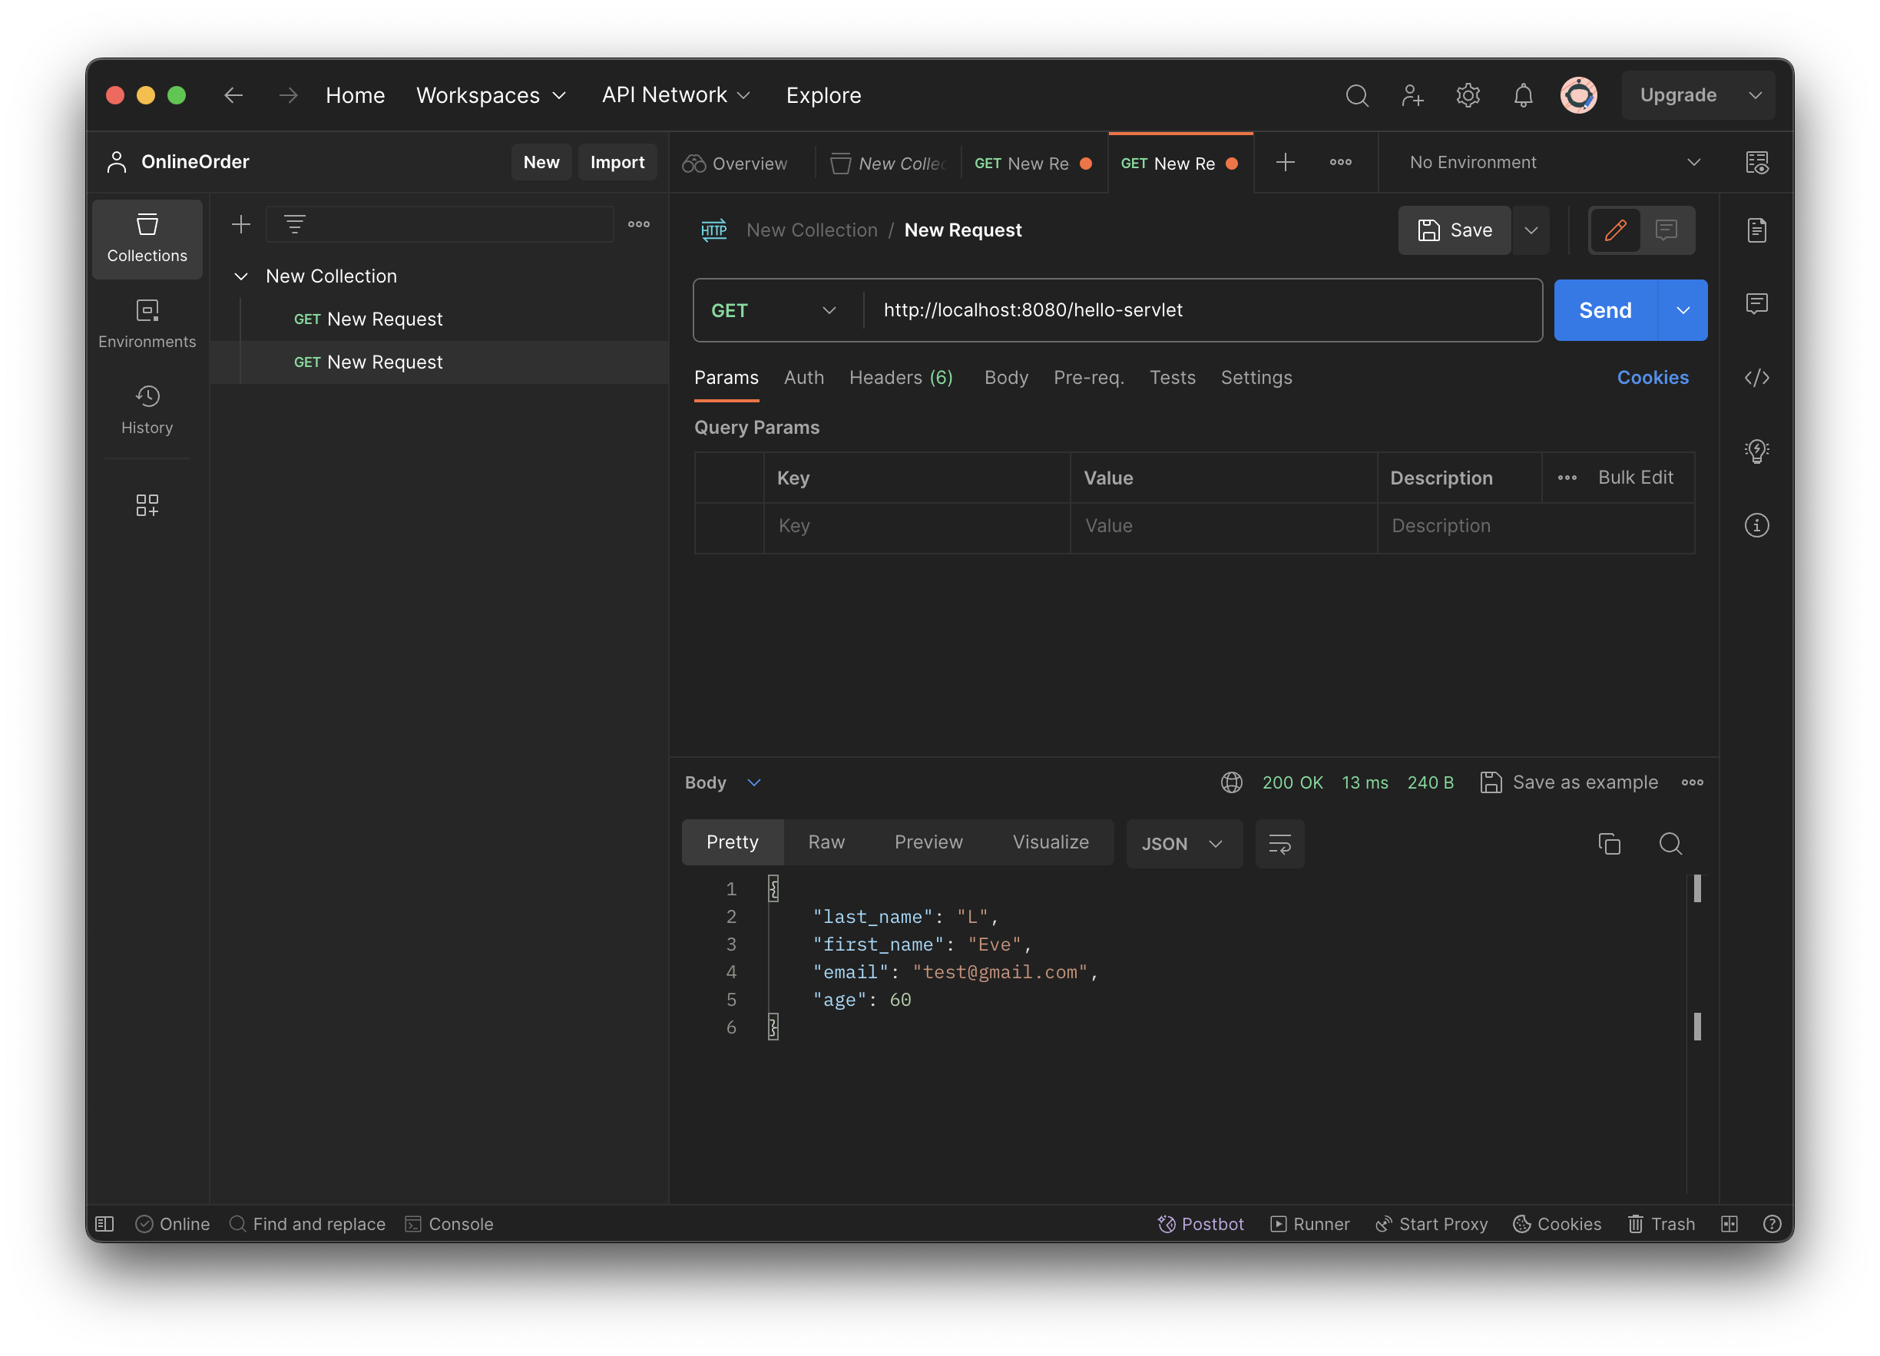
Task: Expand the New Collection tree item
Action: point(240,274)
